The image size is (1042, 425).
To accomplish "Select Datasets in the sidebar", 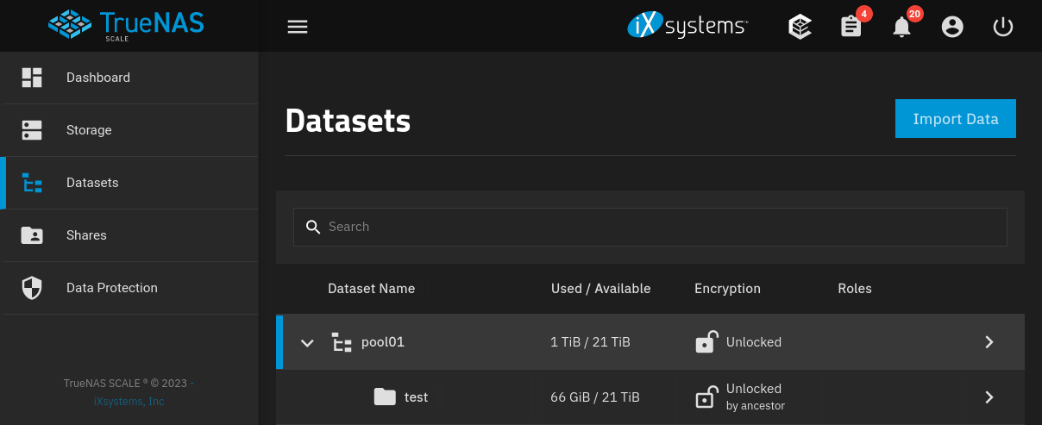I will point(129,183).
